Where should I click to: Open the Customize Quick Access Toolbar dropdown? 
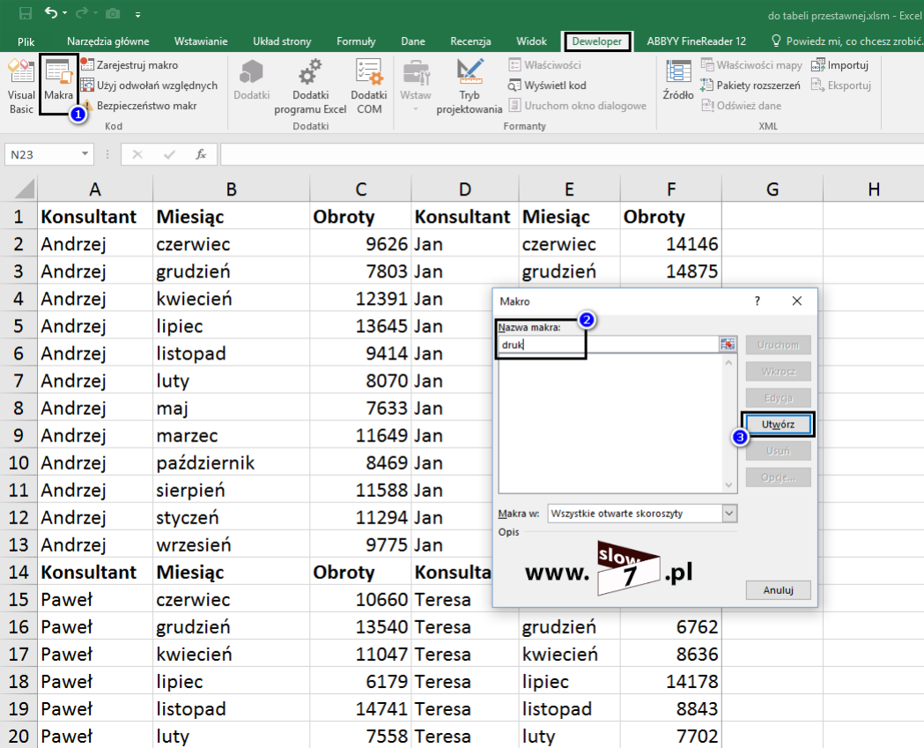[x=138, y=13]
